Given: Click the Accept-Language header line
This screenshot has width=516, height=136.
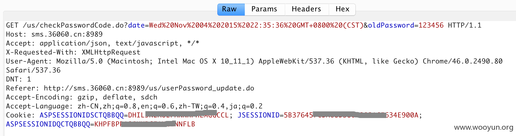Looking at the screenshot, I should coord(134,106).
